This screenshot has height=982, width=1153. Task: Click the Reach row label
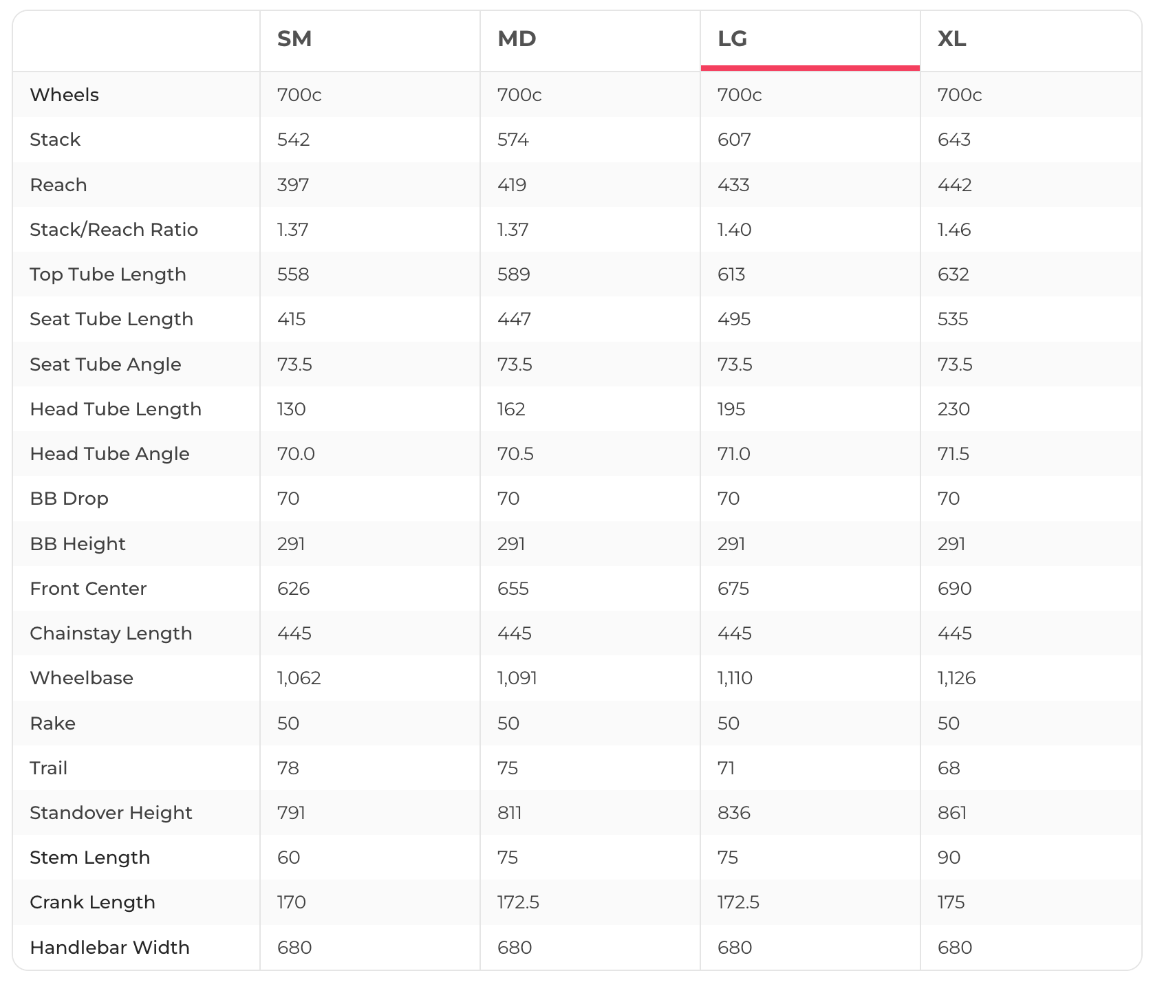pyautogui.click(x=58, y=185)
